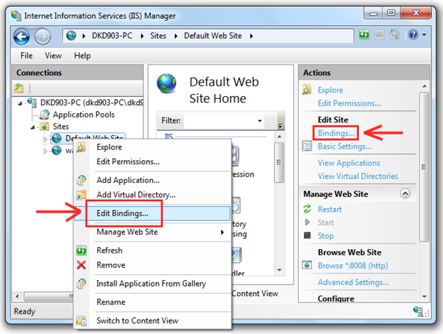
Task: Select Edit Bindings in context menu
Action: pos(122,214)
